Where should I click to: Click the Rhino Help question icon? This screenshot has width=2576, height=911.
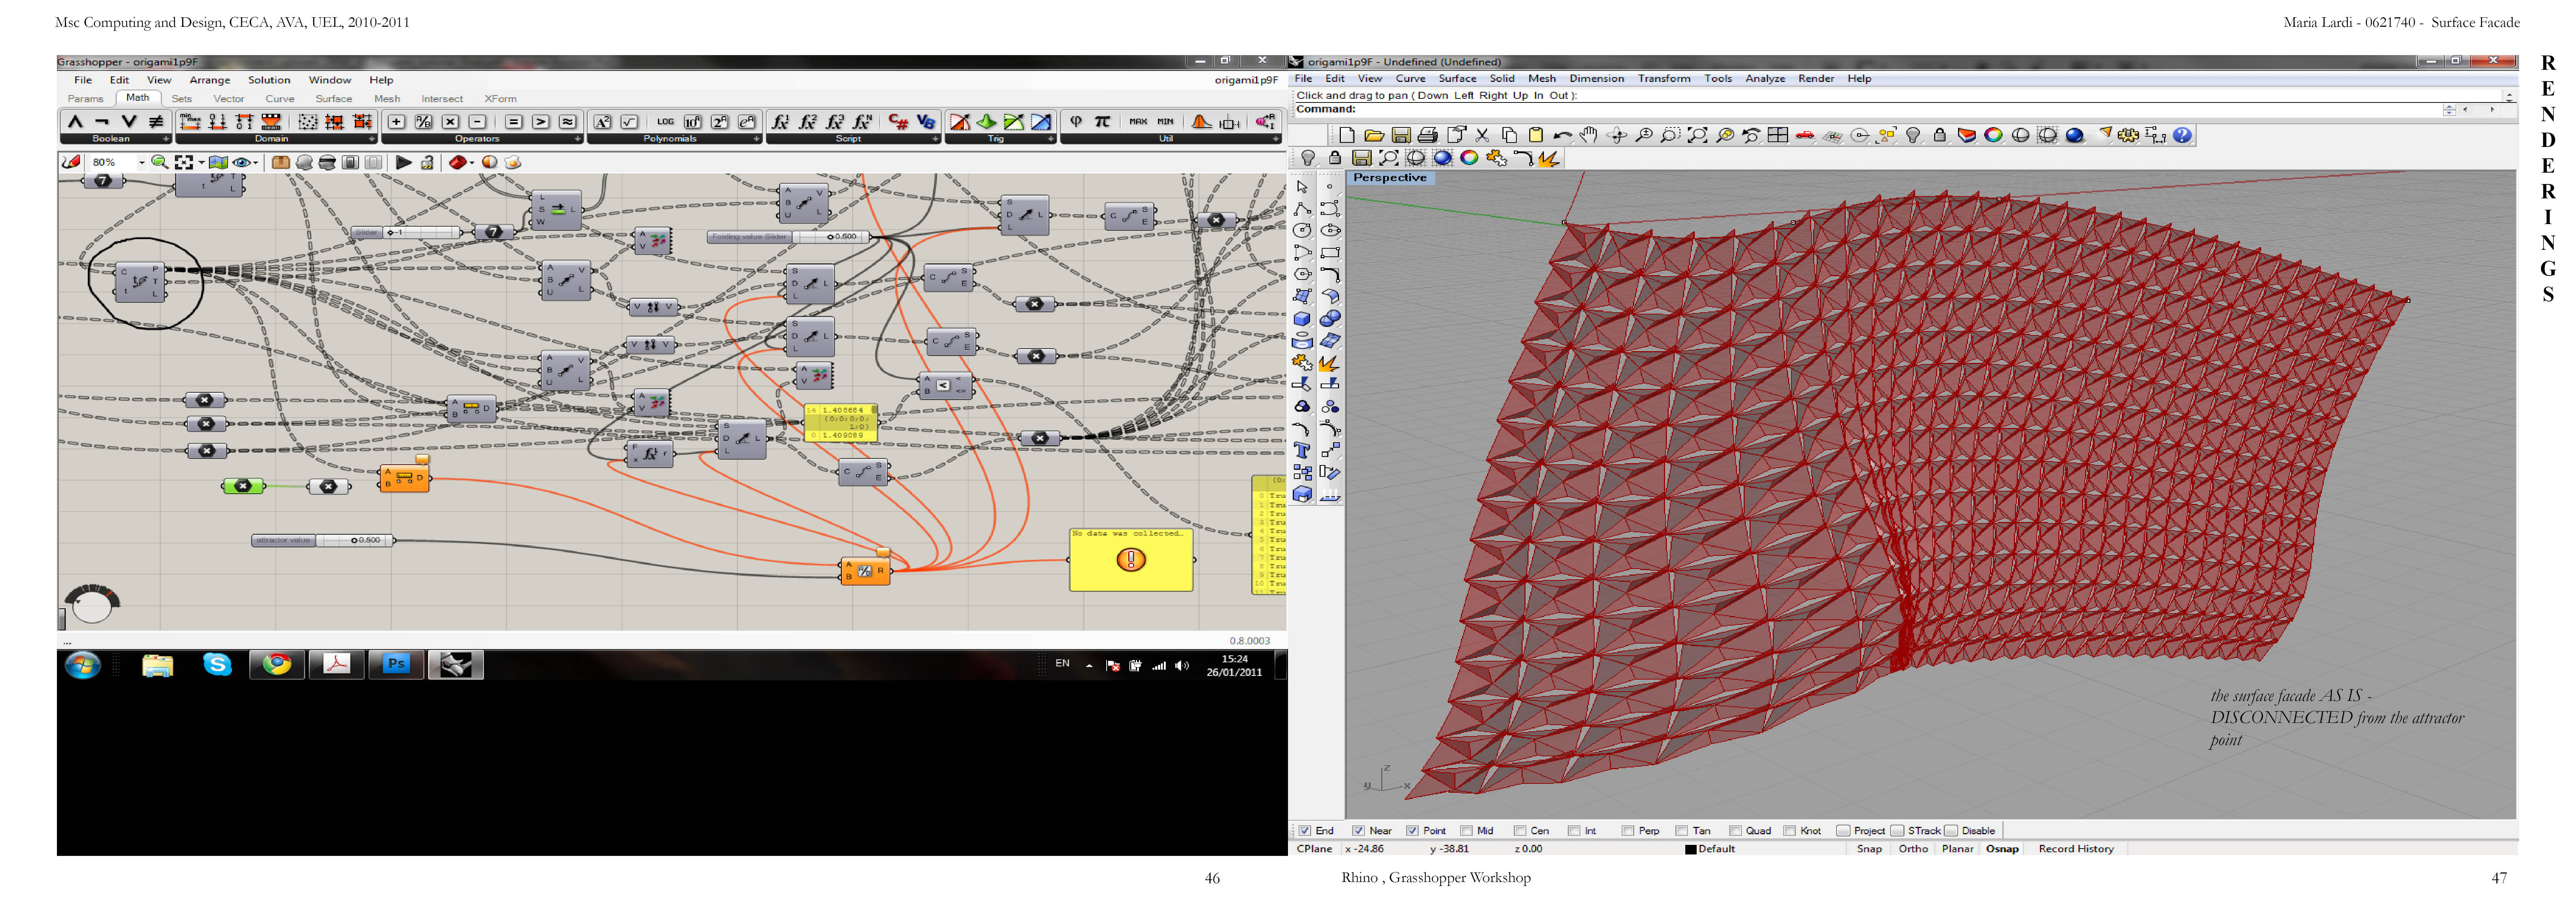tap(2182, 135)
